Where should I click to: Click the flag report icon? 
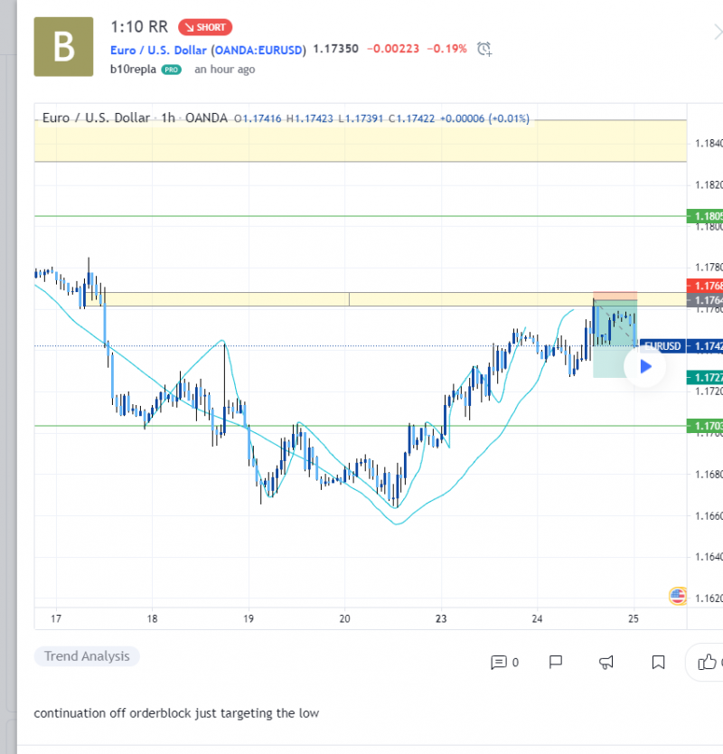pos(557,663)
